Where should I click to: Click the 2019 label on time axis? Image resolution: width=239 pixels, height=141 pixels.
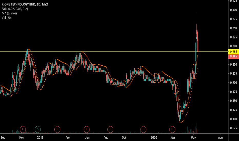[40, 138]
